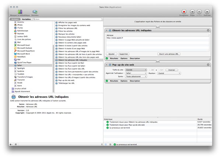Remove the Pop-up de site web action
Viewport: 221px width, 158px height.
(208, 64)
